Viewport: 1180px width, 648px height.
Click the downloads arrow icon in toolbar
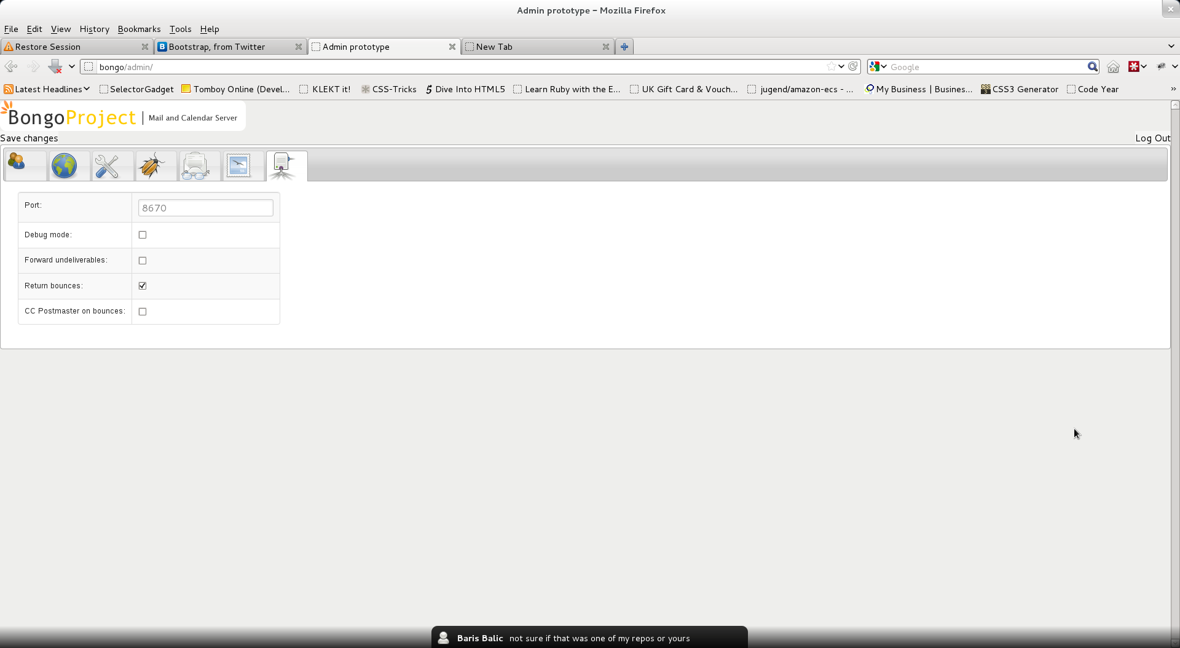click(55, 66)
